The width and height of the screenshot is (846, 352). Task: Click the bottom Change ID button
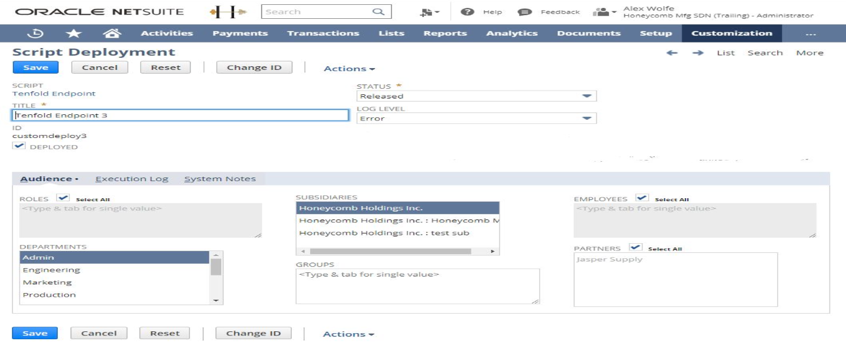[x=253, y=333]
